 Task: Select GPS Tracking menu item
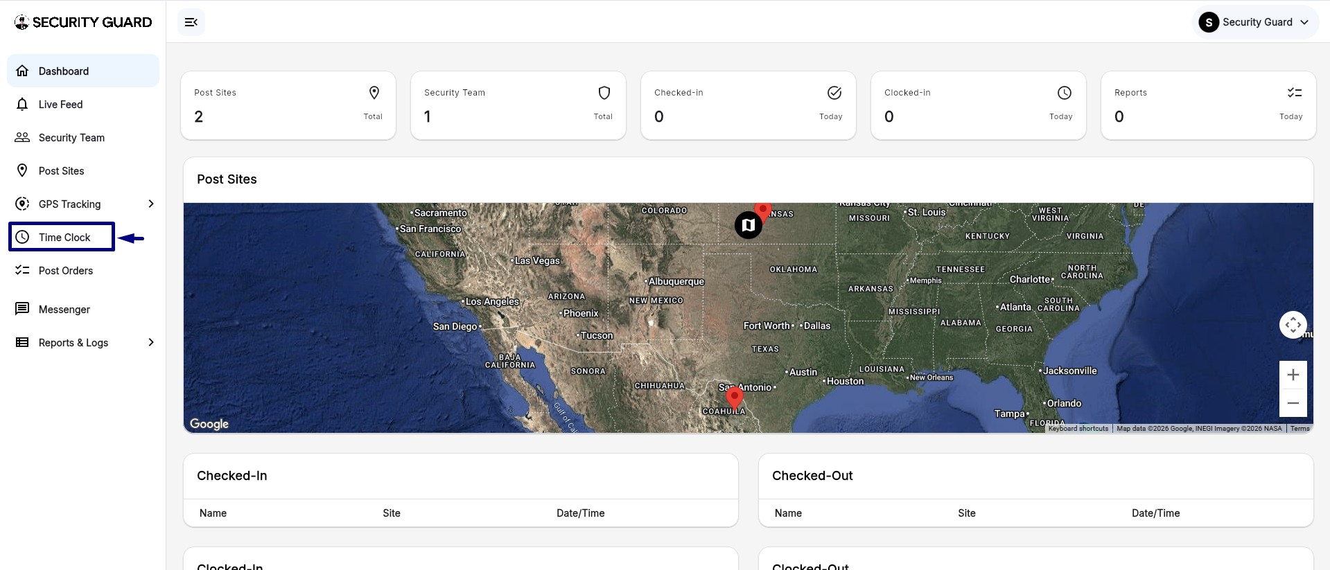[x=83, y=204]
